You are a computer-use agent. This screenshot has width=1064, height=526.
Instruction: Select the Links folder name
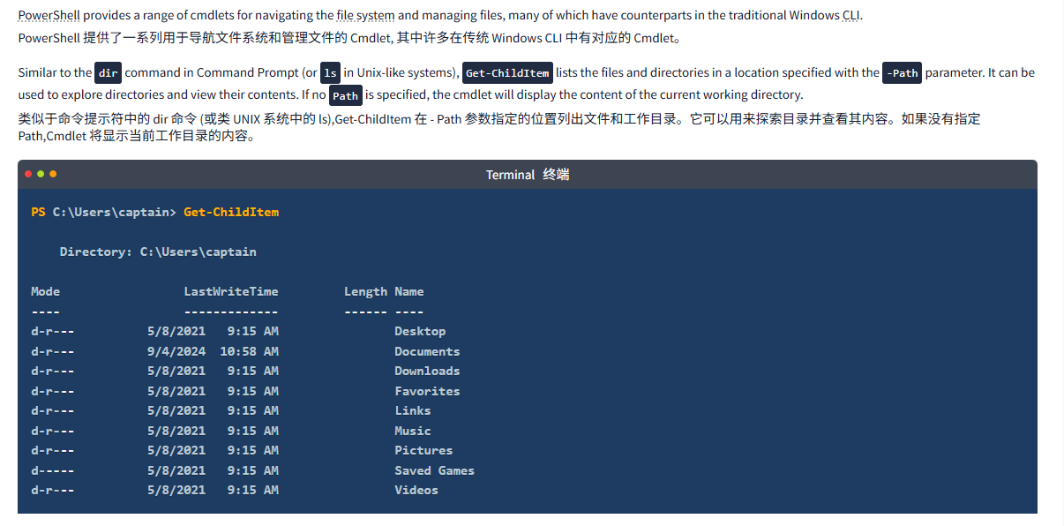pos(413,410)
